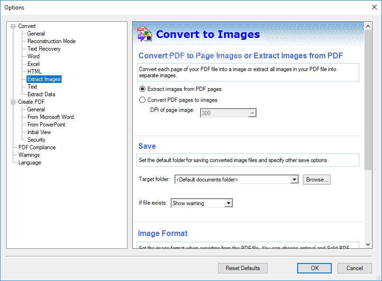Open the PDF Compliance settings page

tap(37, 147)
